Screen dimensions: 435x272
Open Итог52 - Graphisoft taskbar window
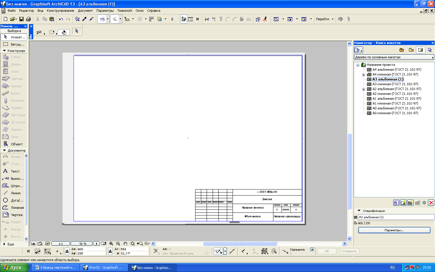[105, 267]
